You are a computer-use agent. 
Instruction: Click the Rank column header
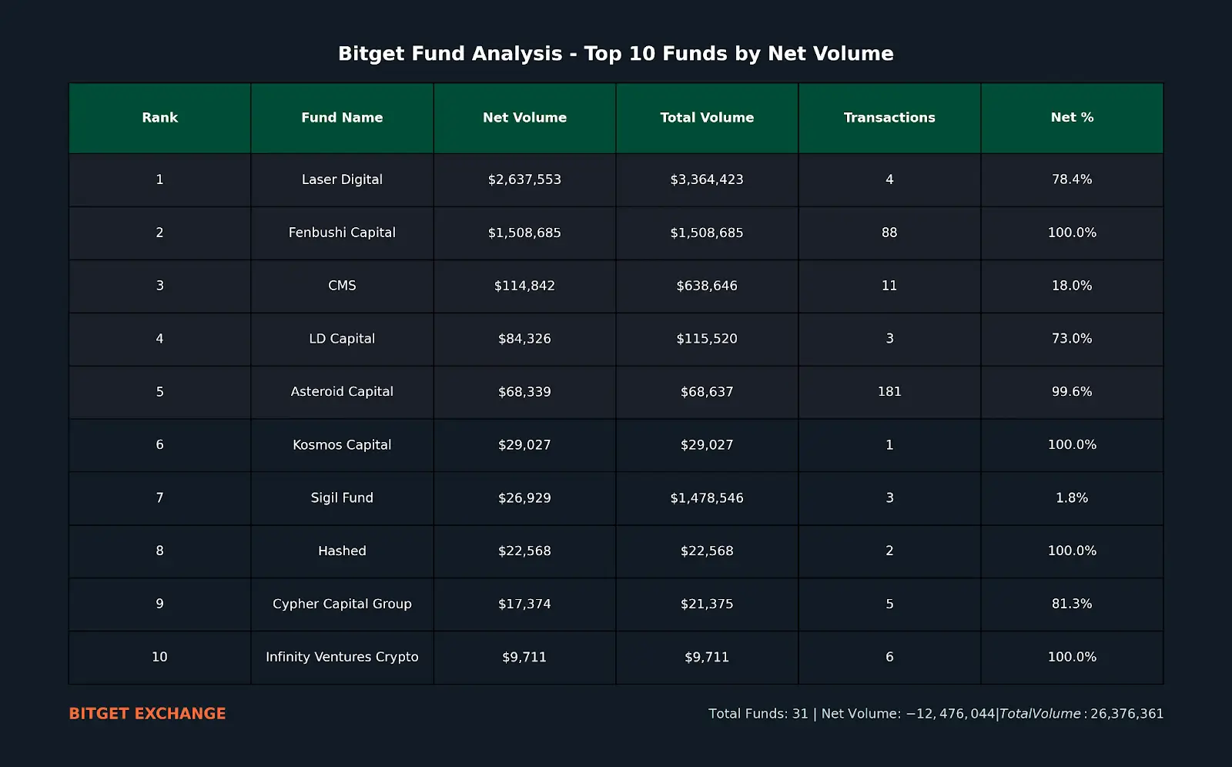[159, 118]
